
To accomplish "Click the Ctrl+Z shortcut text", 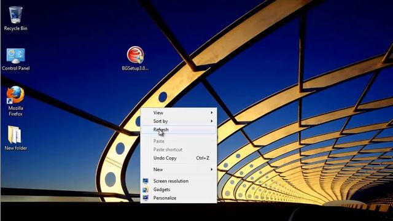I will (x=203, y=158).
